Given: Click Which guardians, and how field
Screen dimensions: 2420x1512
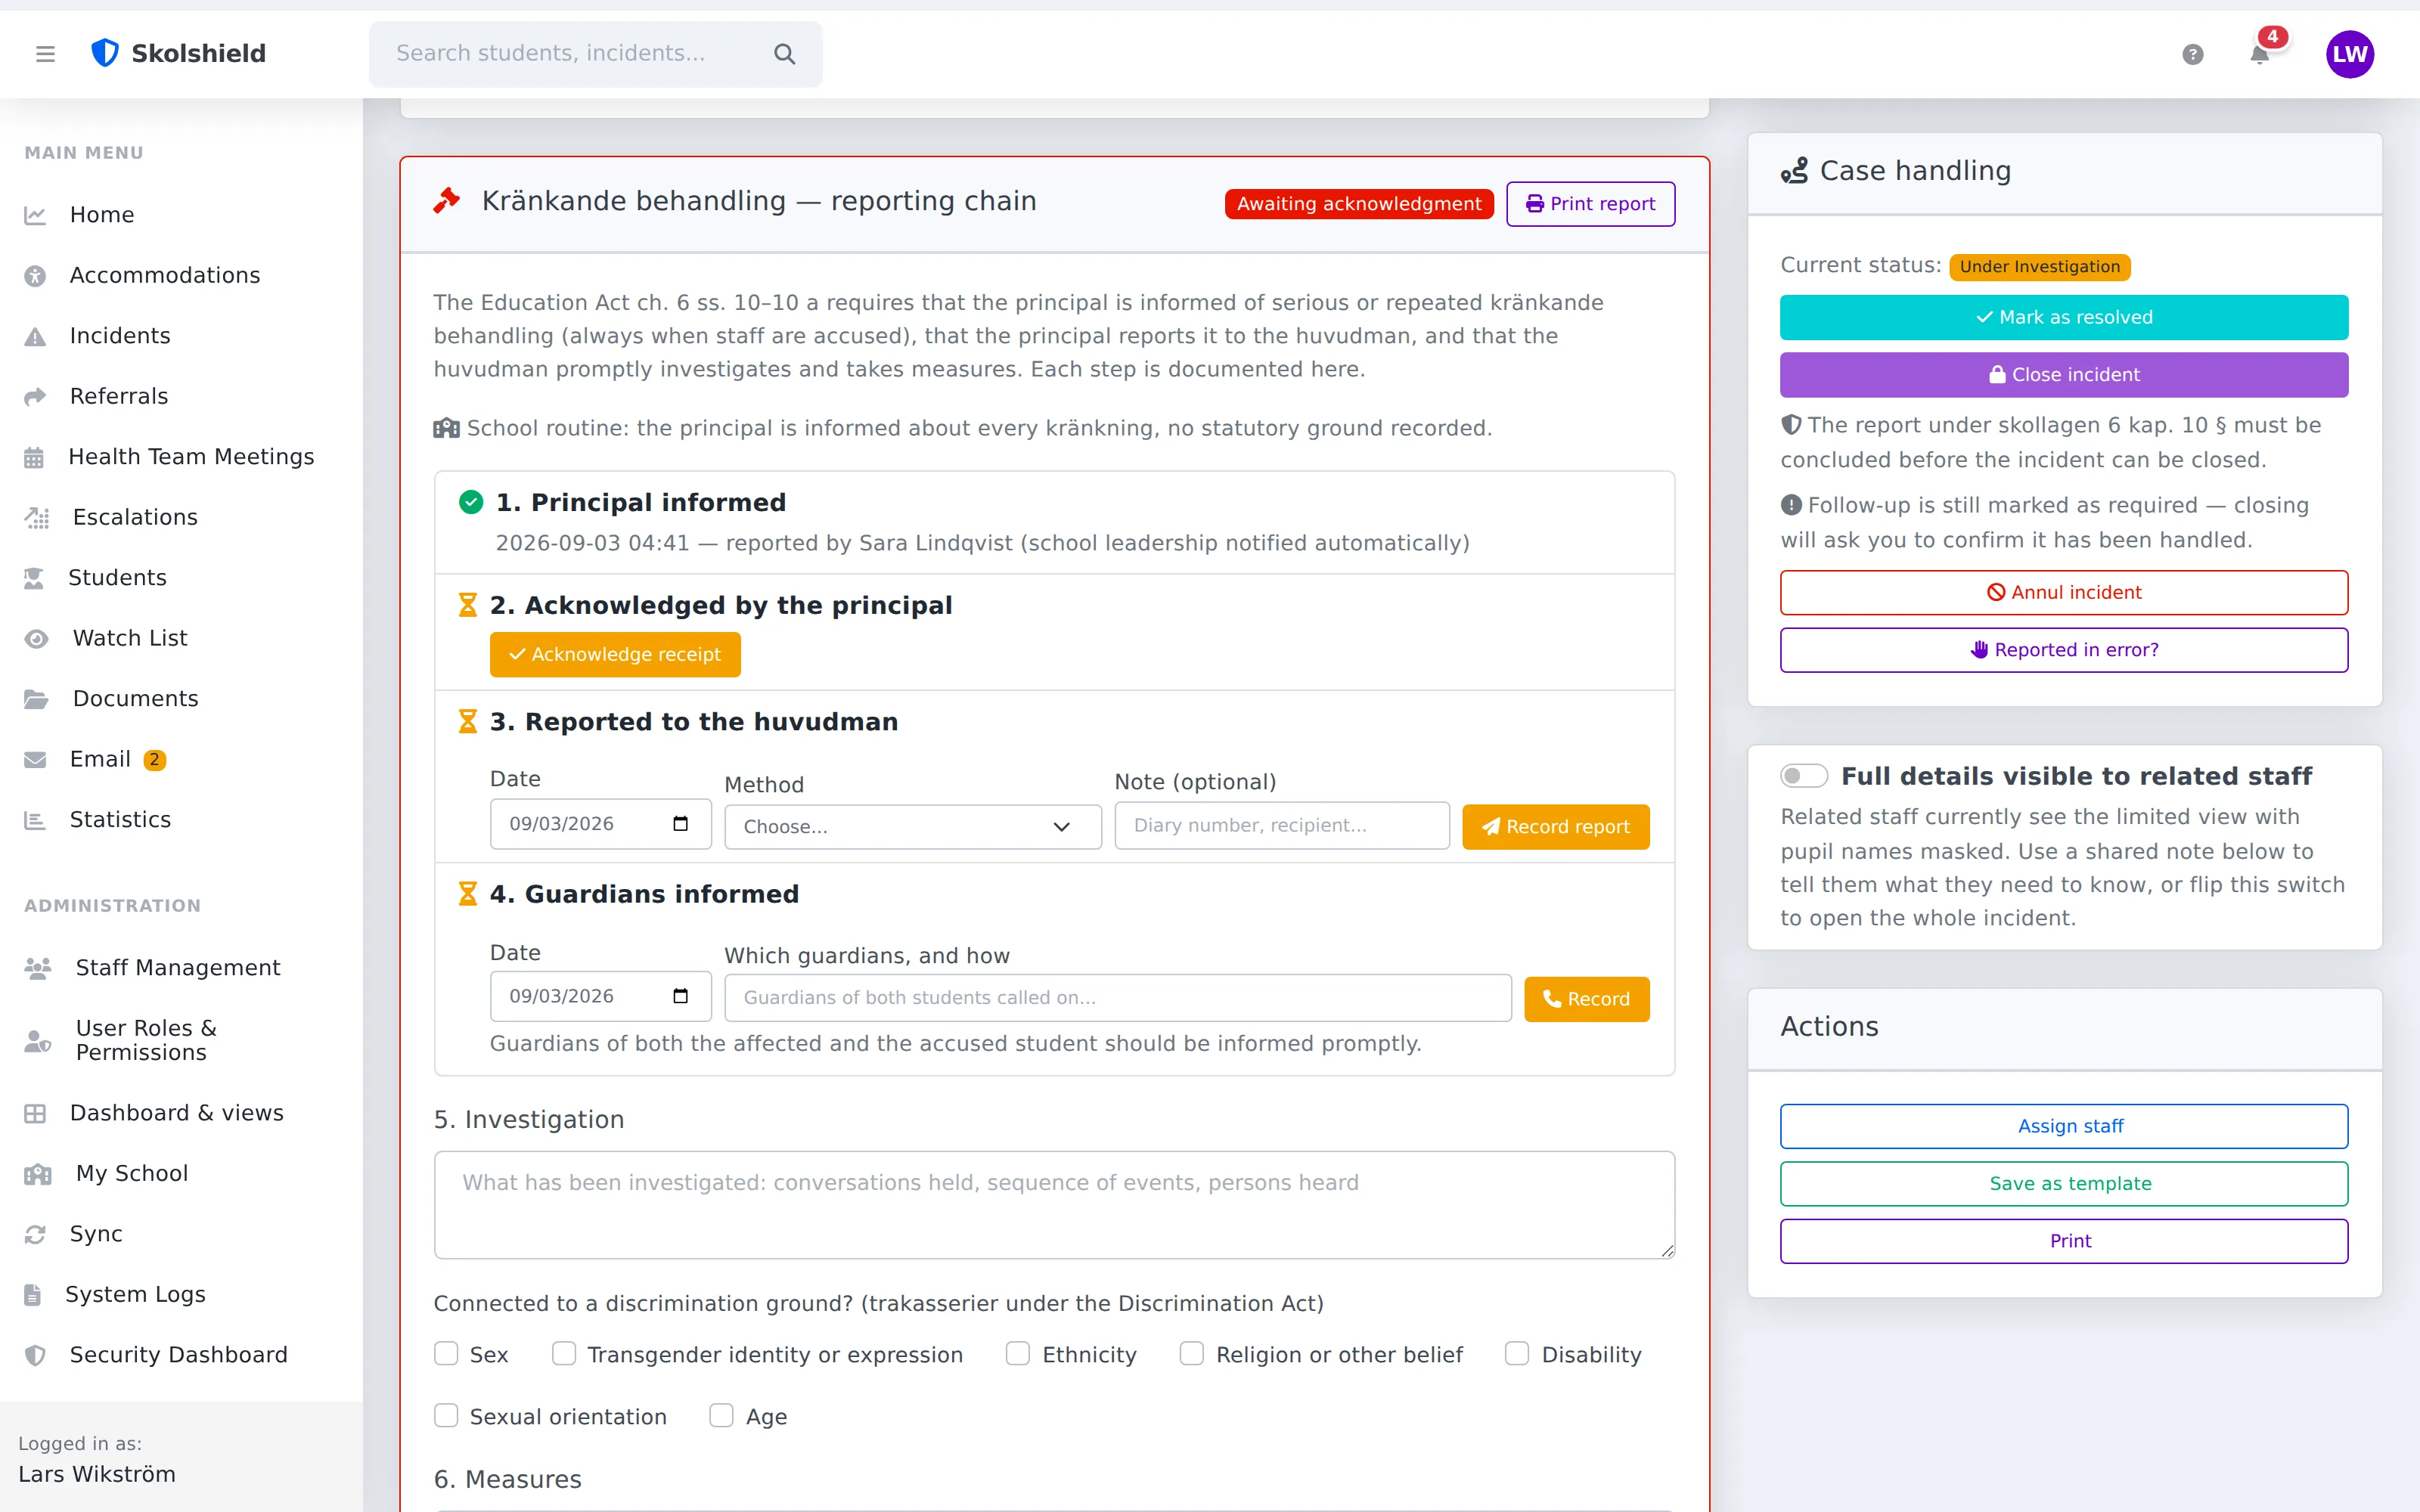Looking at the screenshot, I should coord(1118,998).
